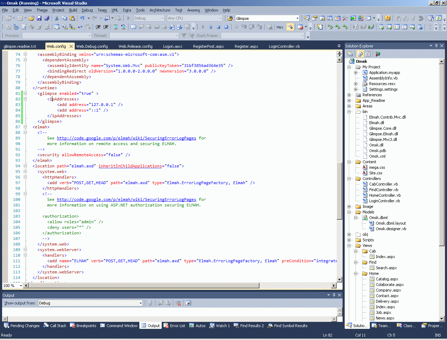Screen dimensions: 447x340
Task: Click the Save icon in toolbar
Action: tap(39, 18)
